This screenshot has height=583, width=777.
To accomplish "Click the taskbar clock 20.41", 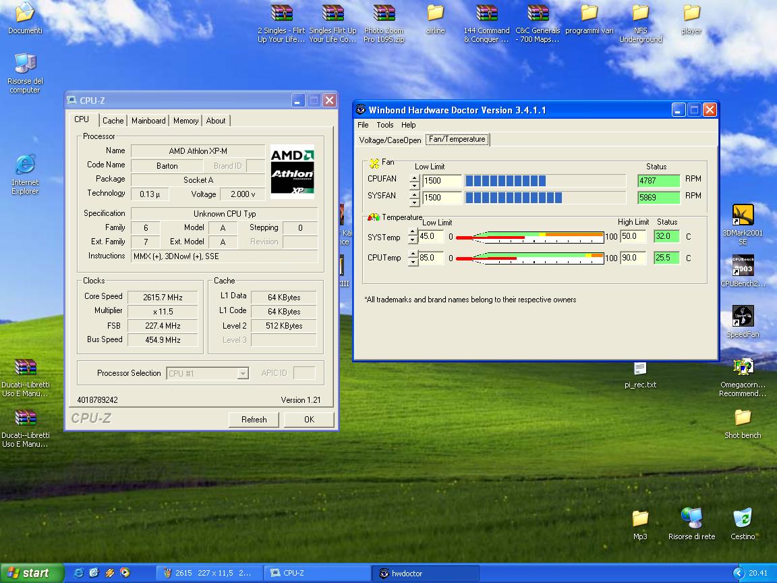I will pos(757,573).
